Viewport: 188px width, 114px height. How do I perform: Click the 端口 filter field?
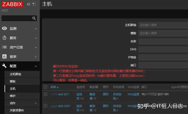pos(163,65)
